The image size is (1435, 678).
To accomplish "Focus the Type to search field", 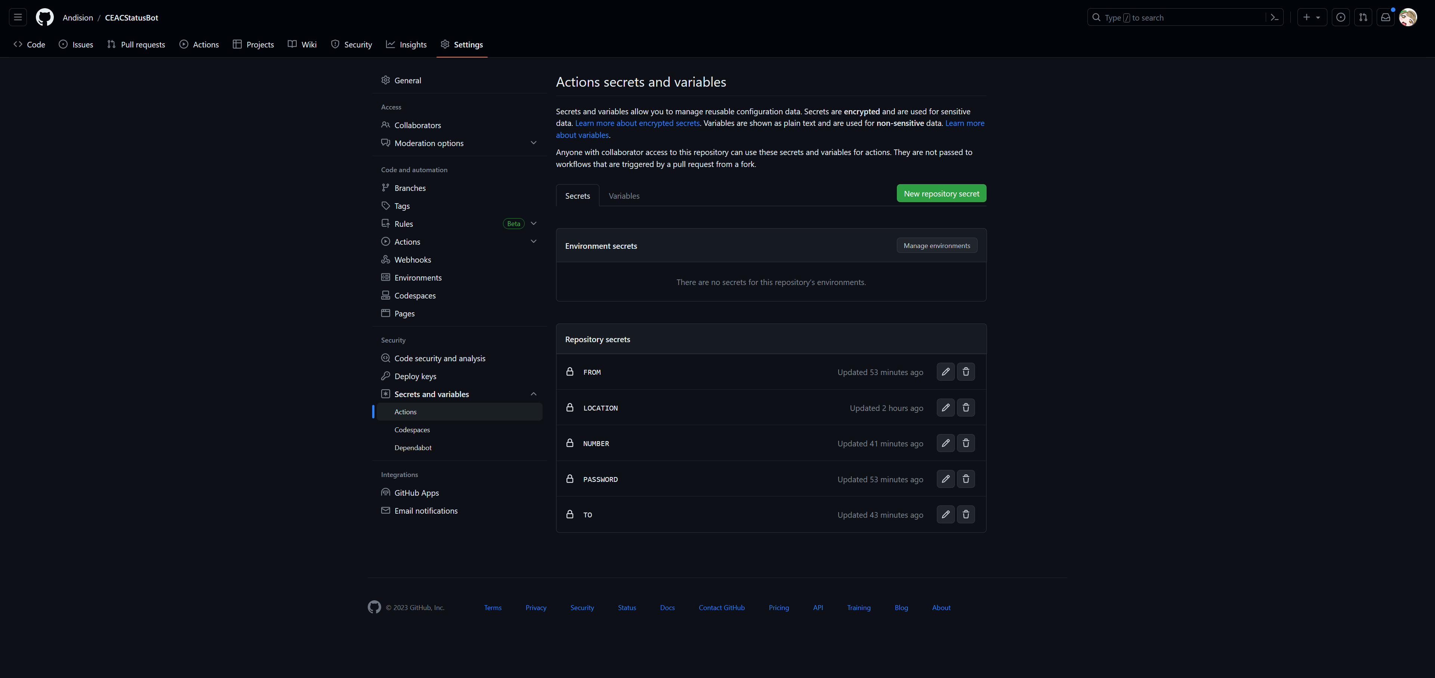I will click(1175, 17).
